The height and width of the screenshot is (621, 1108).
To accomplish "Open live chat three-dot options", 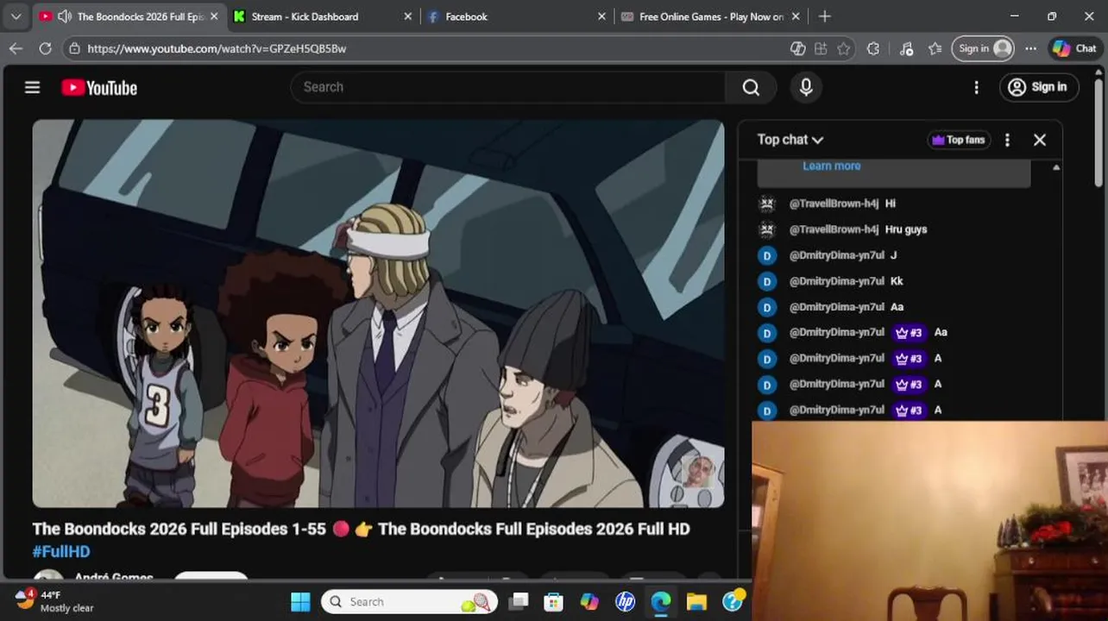I will tap(1007, 140).
